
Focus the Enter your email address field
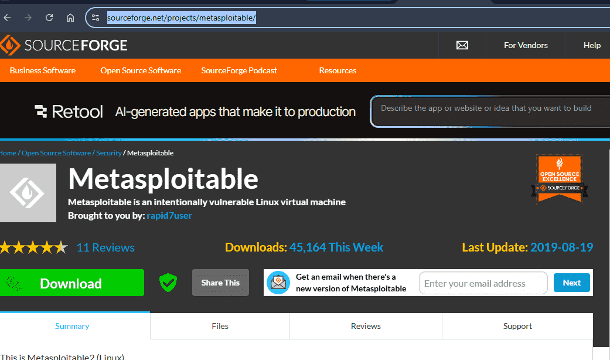pos(483,283)
